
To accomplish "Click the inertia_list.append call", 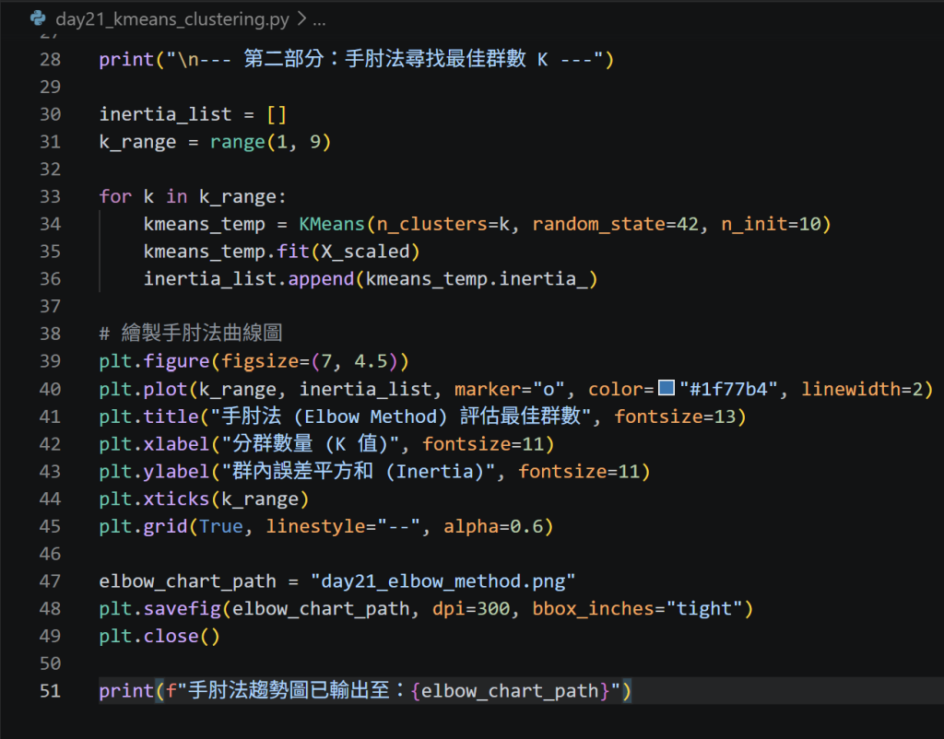I will pyautogui.click(x=371, y=278).
